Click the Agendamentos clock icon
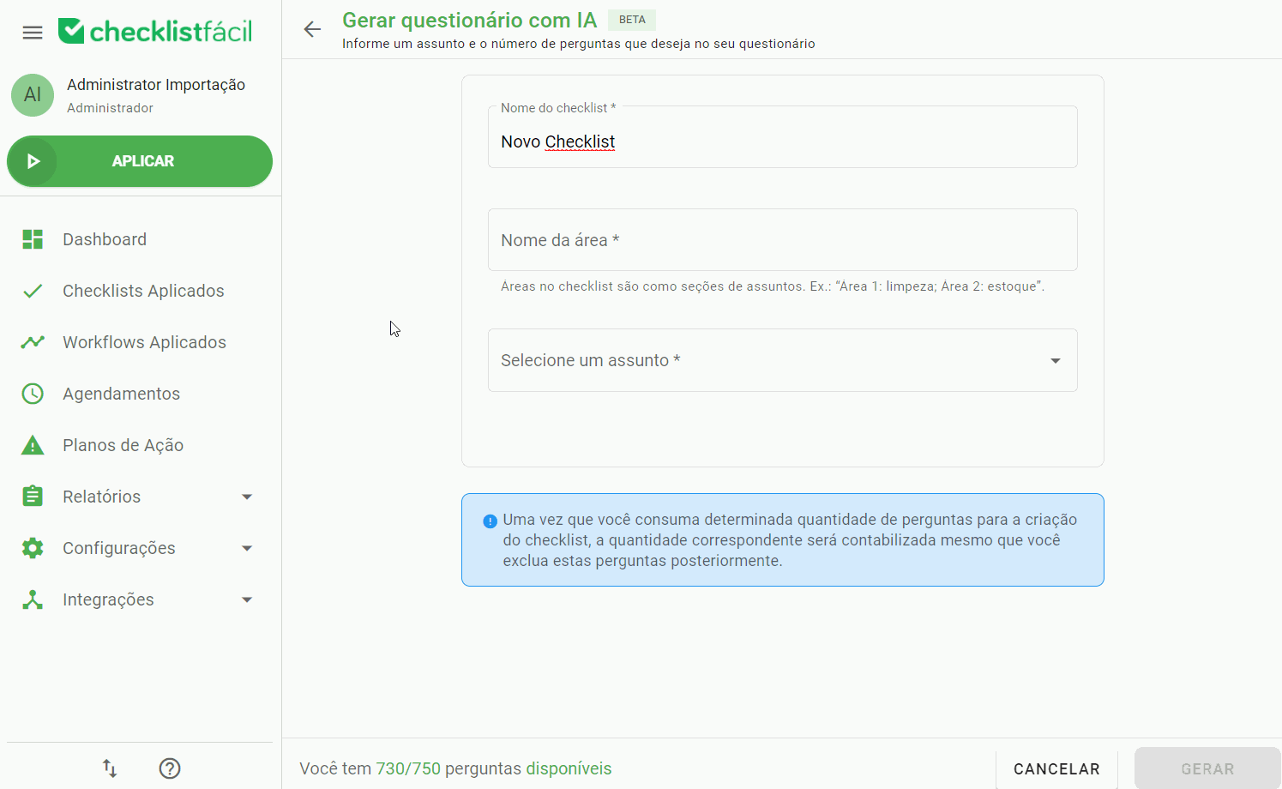 tap(32, 393)
